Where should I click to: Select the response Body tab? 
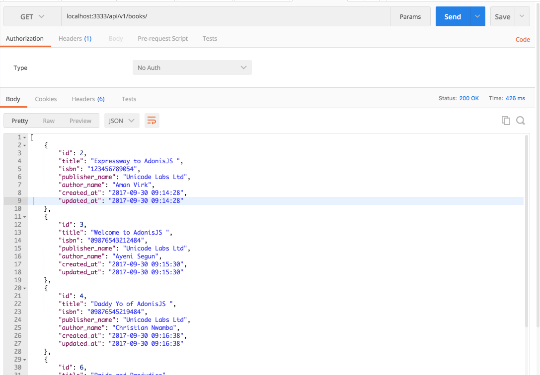tap(13, 99)
